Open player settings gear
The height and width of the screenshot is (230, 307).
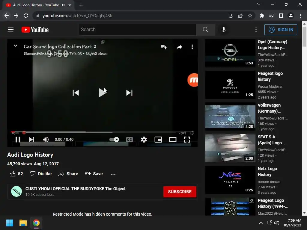tap(144, 140)
